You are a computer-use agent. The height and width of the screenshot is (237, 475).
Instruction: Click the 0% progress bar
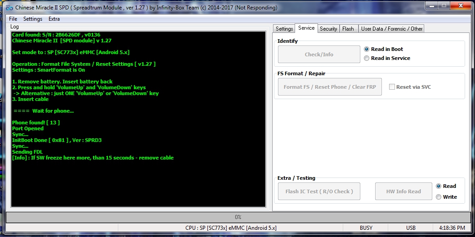tap(238, 217)
